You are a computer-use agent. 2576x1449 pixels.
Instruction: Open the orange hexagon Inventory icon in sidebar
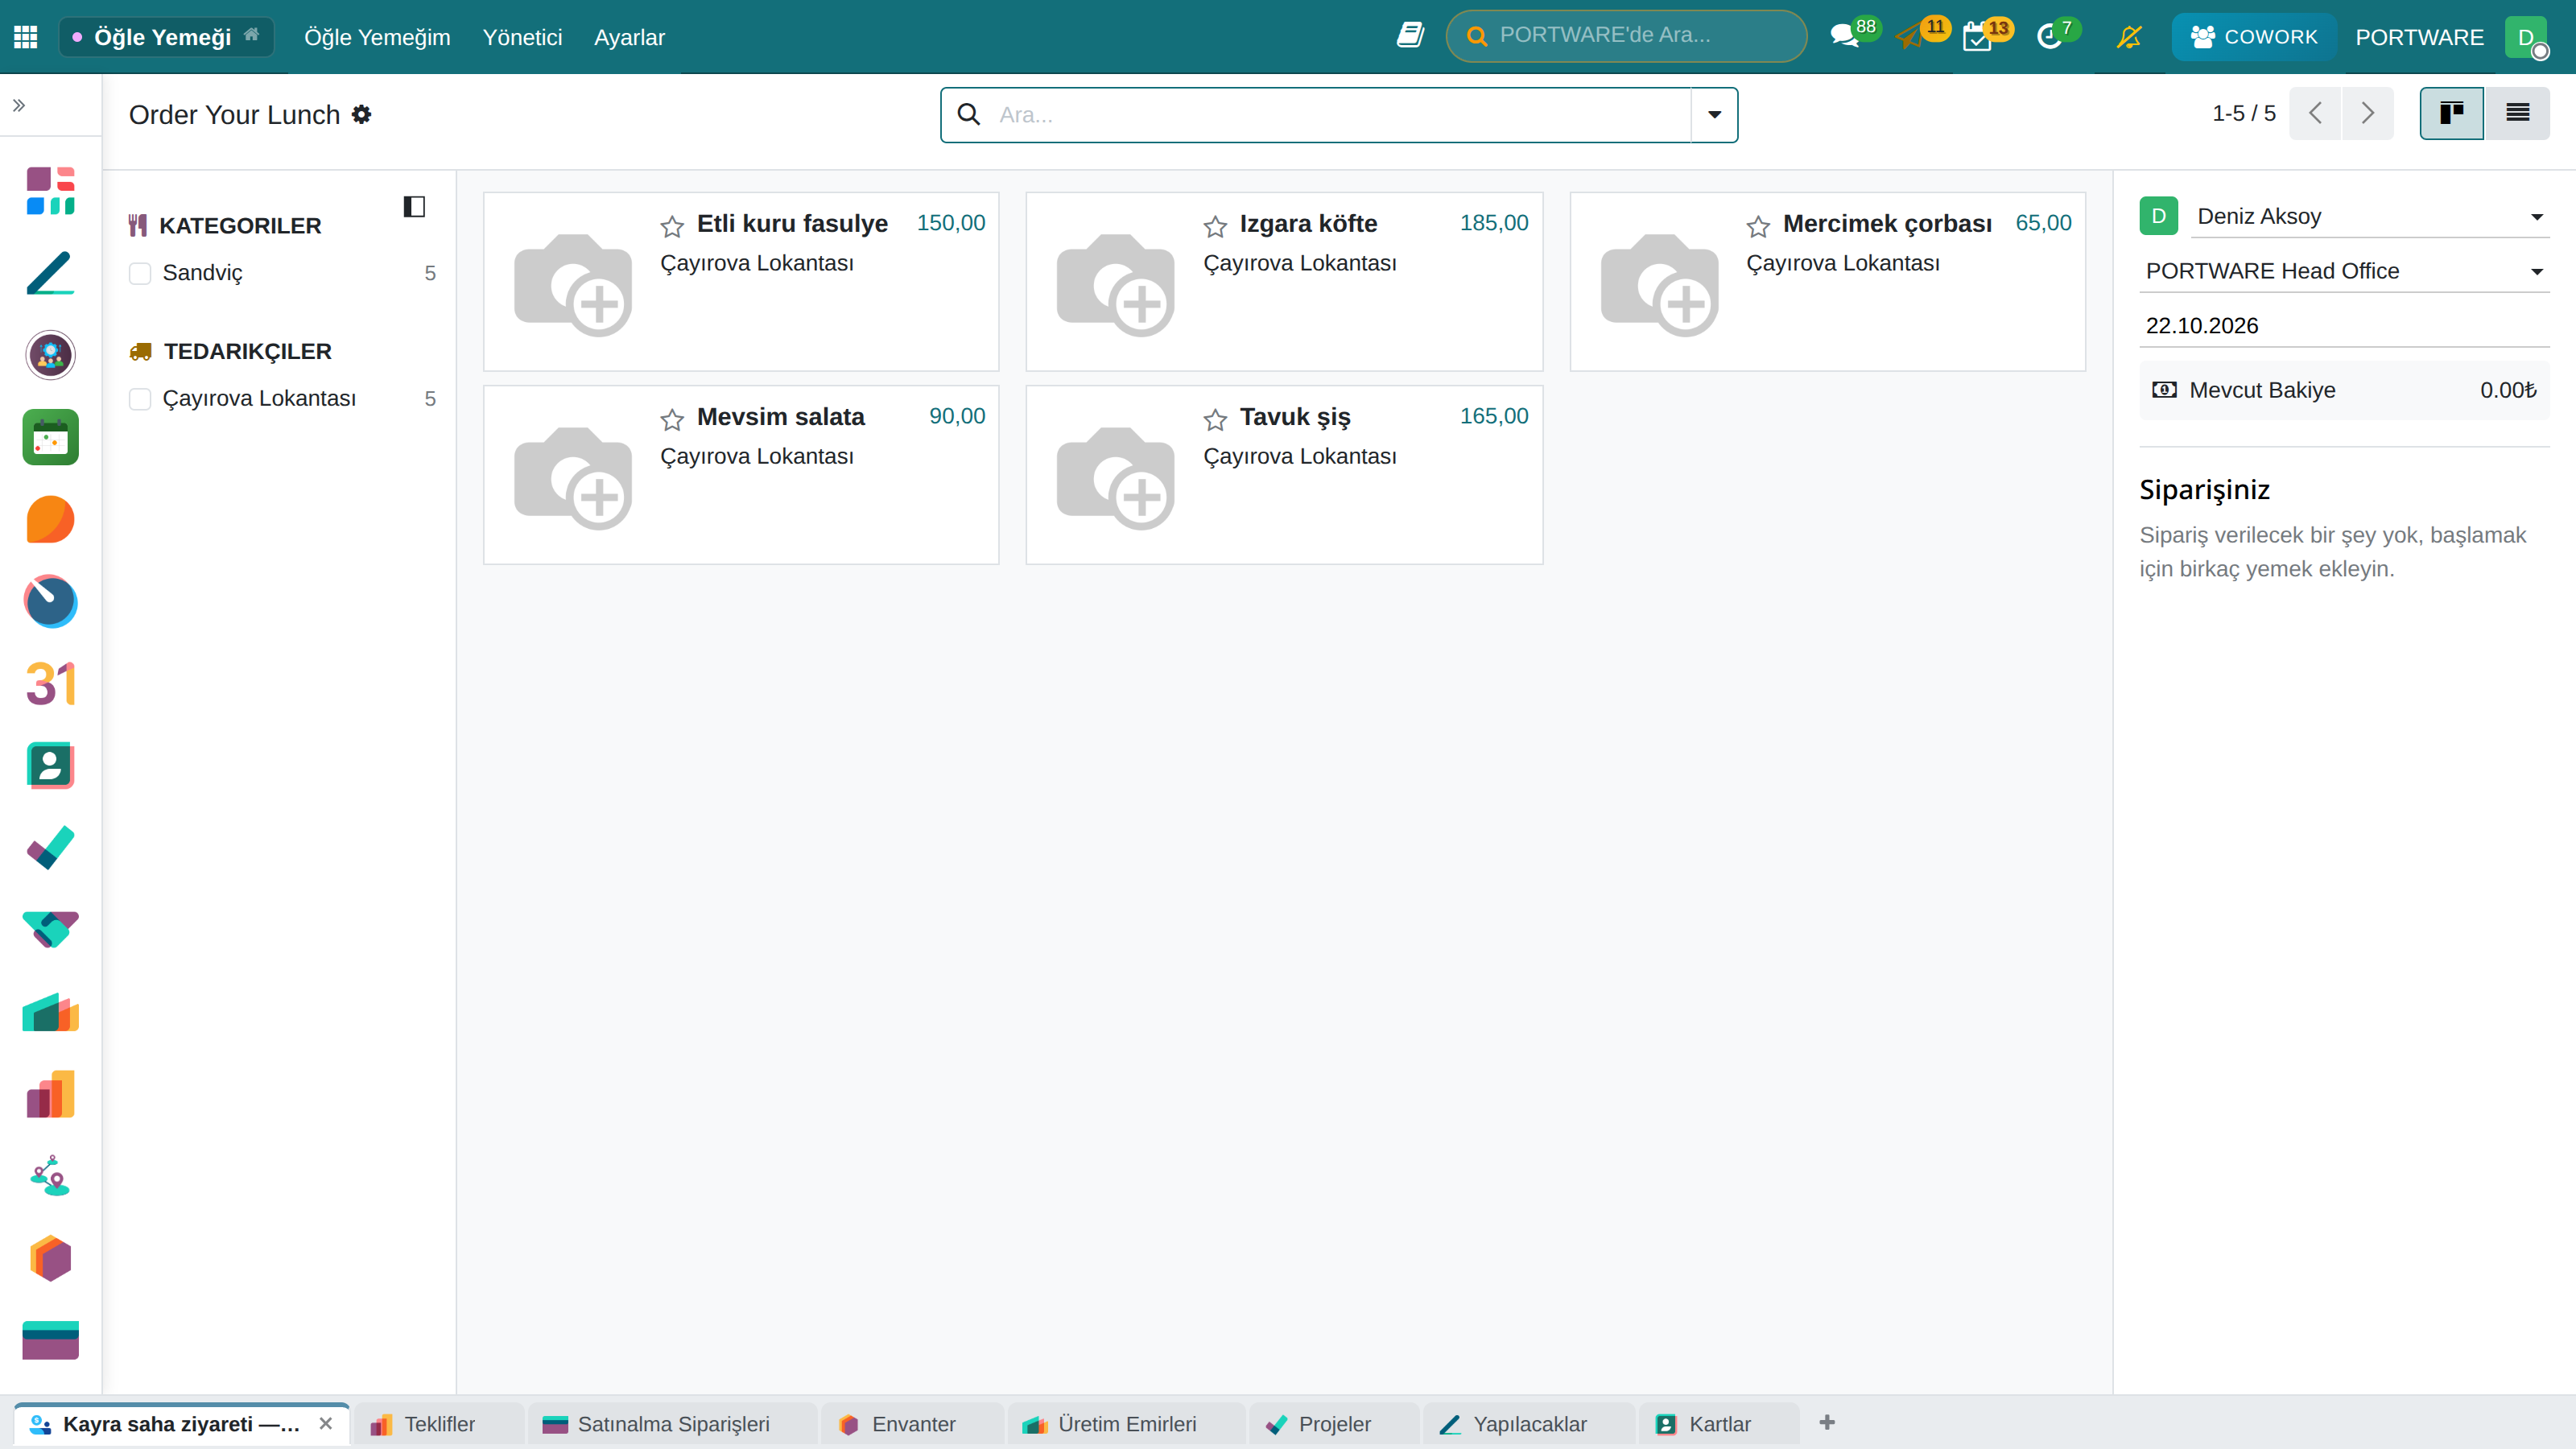point(50,1258)
